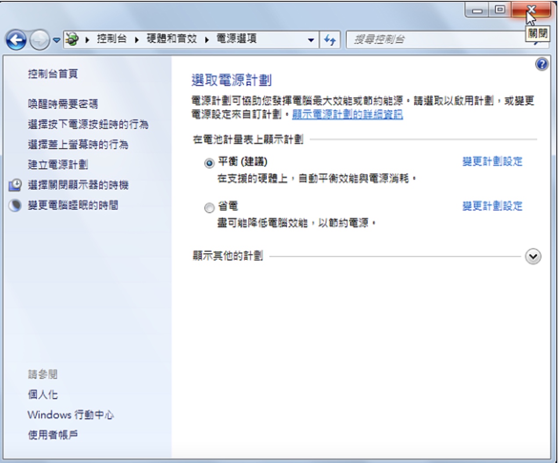
Task: Open 喚醒時需要密碼 setting
Action: pyautogui.click(x=63, y=104)
